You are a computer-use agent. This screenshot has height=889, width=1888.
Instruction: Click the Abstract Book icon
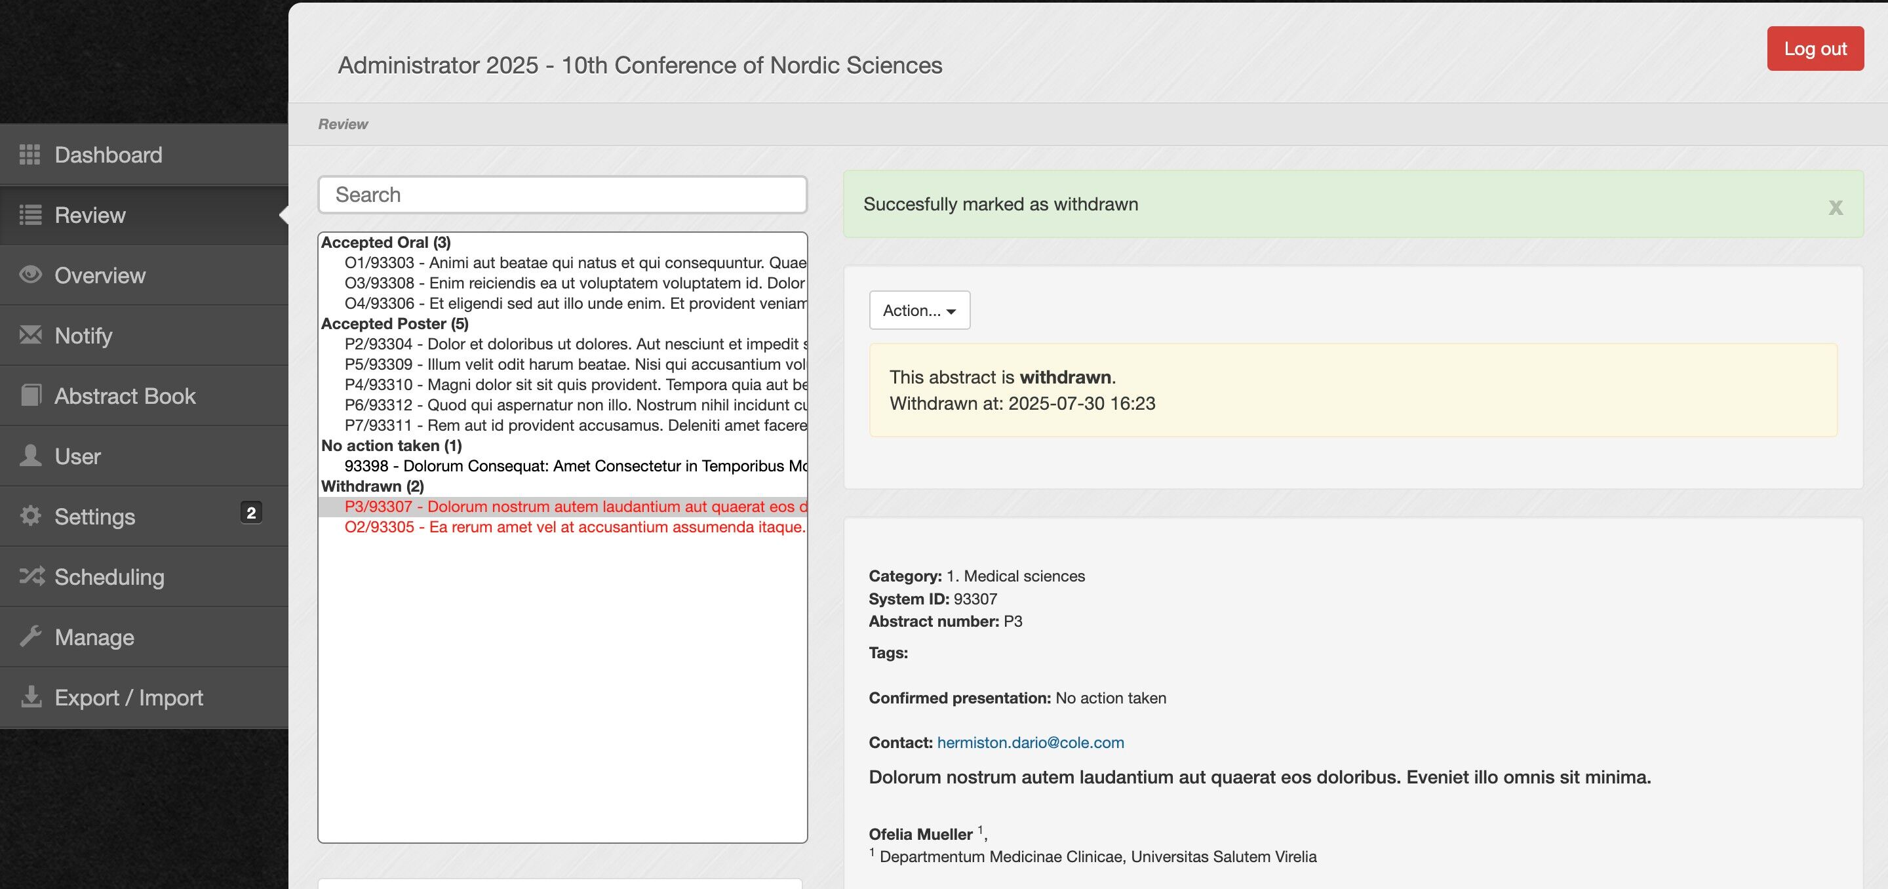[x=29, y=396]
